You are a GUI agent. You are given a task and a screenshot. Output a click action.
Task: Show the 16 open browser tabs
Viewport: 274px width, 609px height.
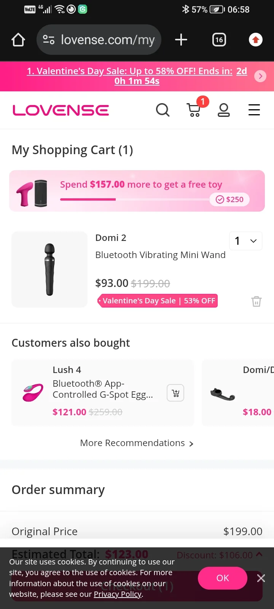[x=219, y=40]
